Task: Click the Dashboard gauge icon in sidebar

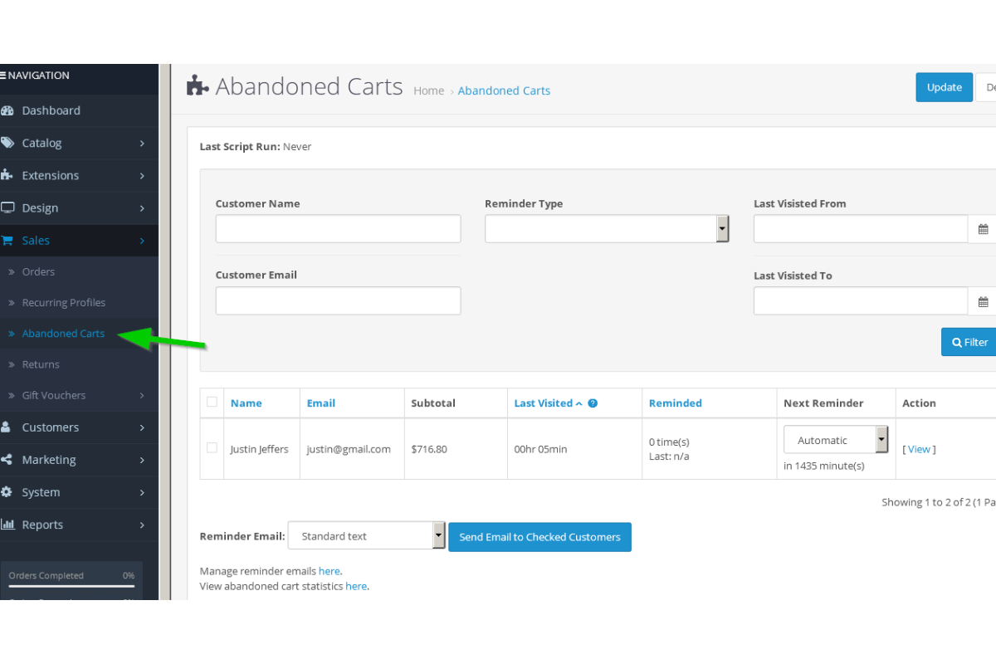Action: (7, 110)
